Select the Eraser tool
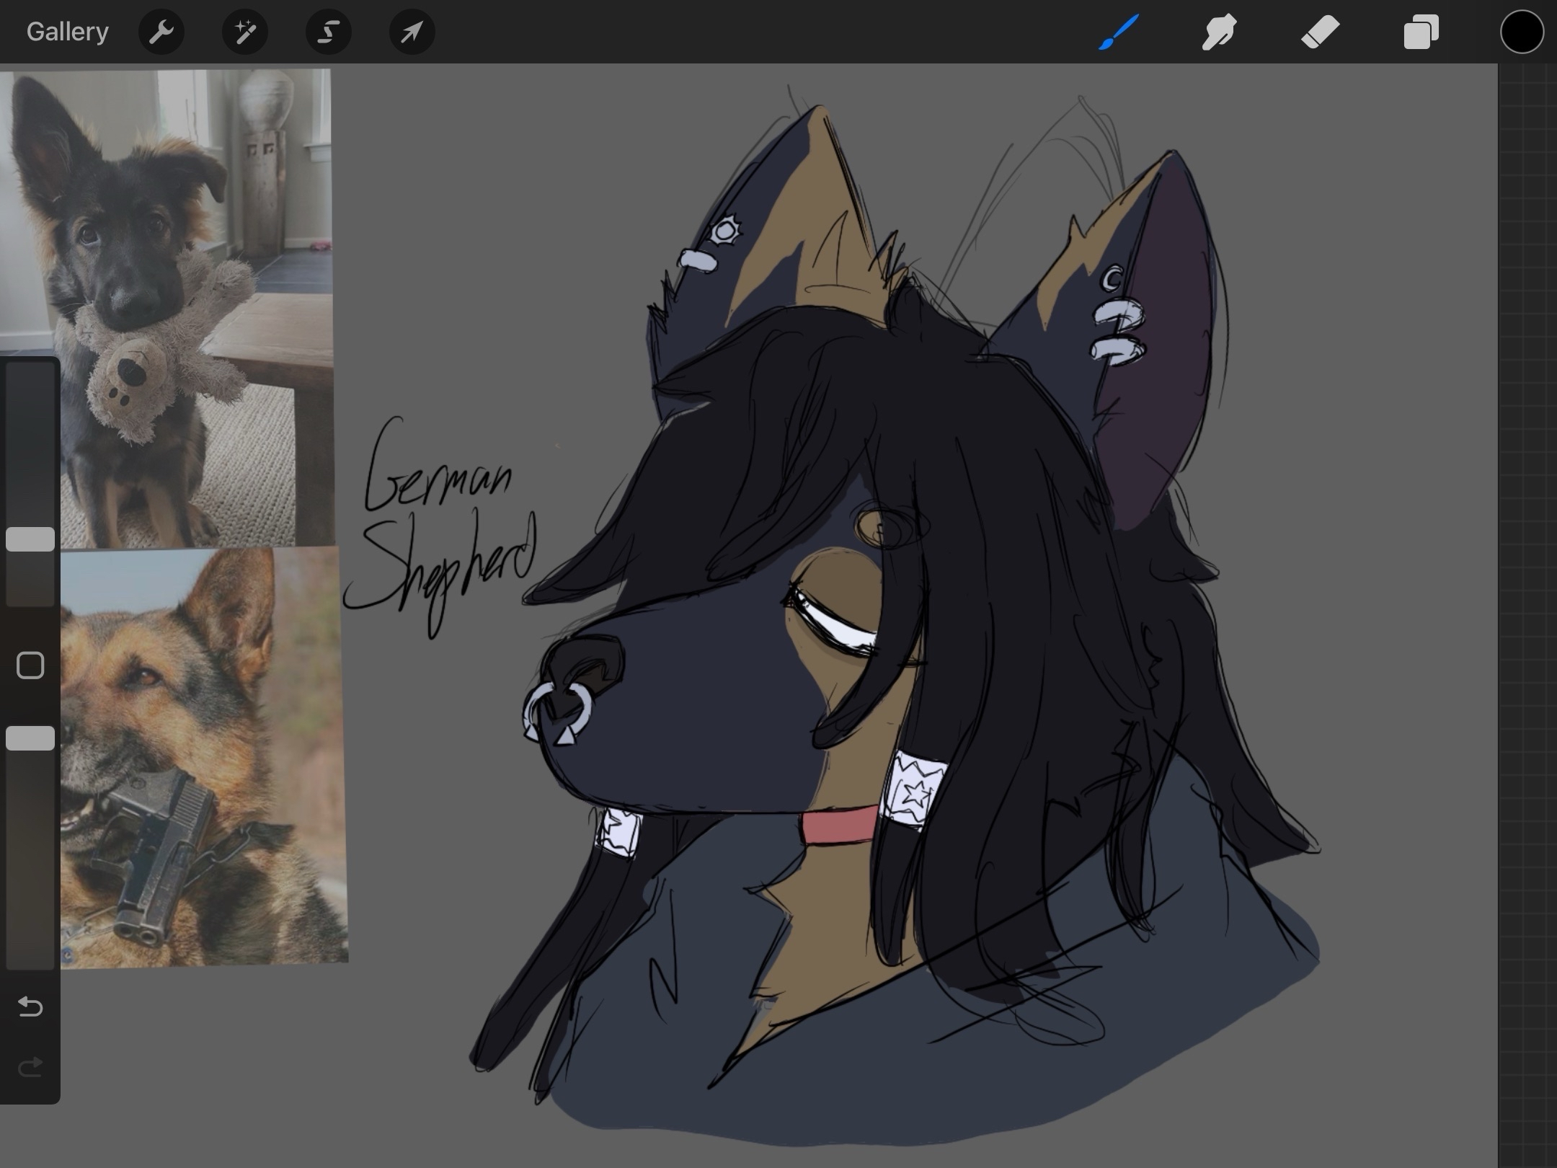Screen dimensions: 1557x1168 pyautogui.click(x=1320, y=32)
